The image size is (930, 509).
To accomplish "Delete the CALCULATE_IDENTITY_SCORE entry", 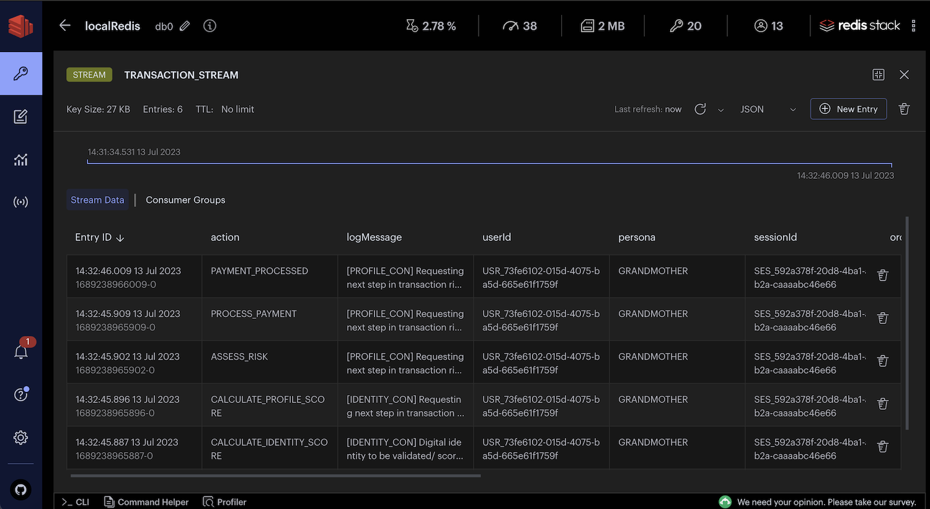I will coord(883,446).
